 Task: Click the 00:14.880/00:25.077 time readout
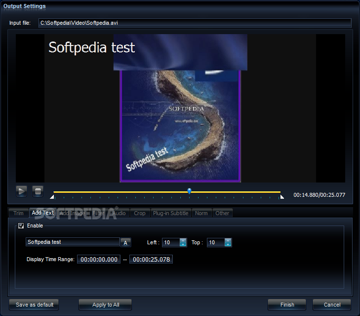point(319,195)
